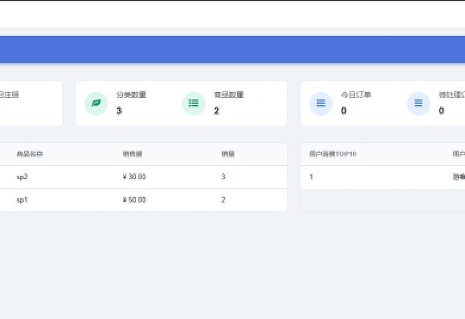Click the 游客 user entry
This screenshot has width=465, height=319.
point(459,177)
